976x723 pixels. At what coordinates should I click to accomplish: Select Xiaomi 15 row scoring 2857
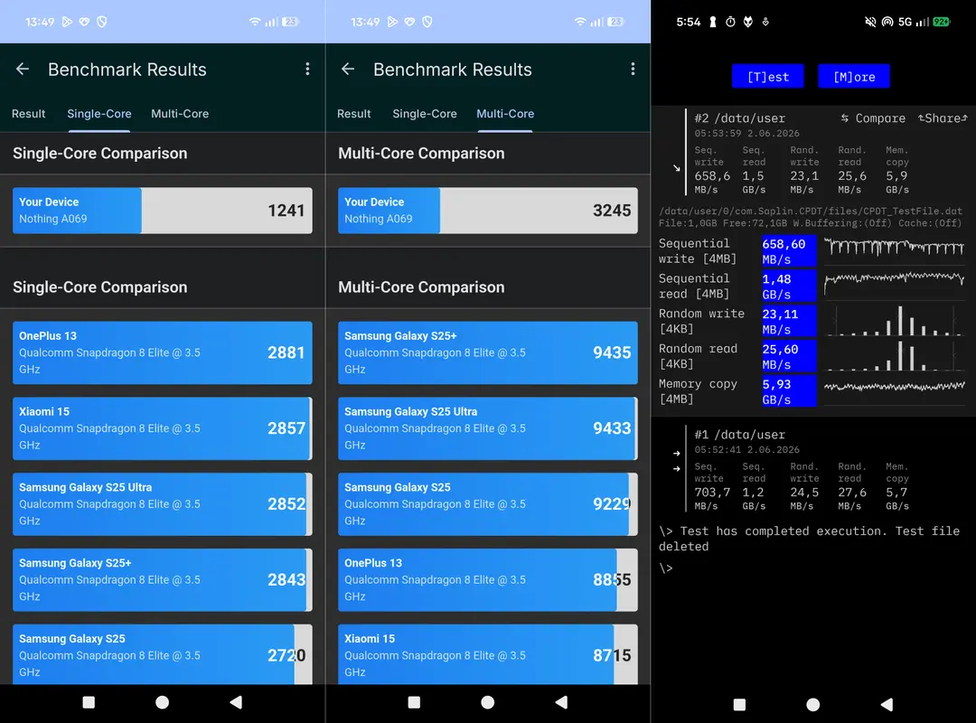[x=163, y=428]
